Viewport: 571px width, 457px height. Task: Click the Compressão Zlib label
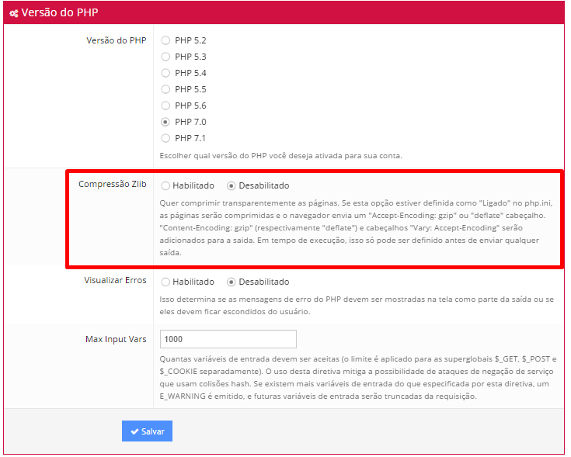coord(112,185)
